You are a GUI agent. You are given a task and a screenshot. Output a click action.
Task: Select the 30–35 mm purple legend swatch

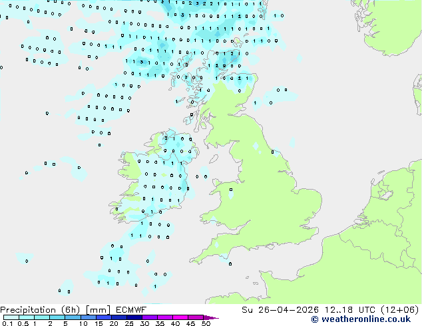(149, 317)
